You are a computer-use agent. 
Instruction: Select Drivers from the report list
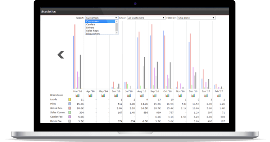[90, 27]
